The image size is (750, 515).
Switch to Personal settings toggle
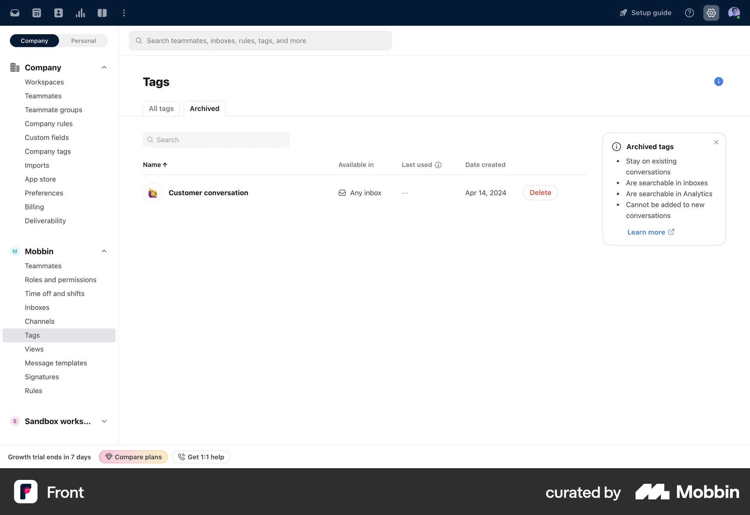83,41
